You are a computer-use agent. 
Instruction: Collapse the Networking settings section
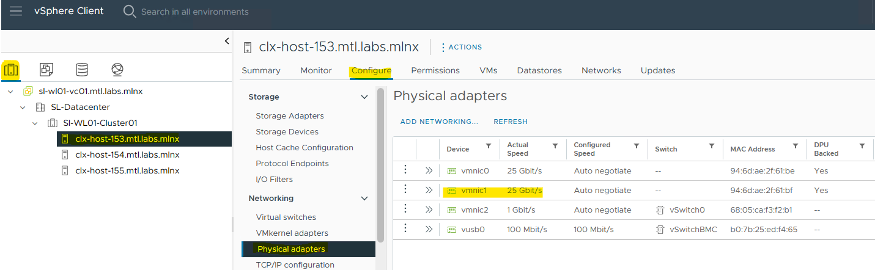364,199
